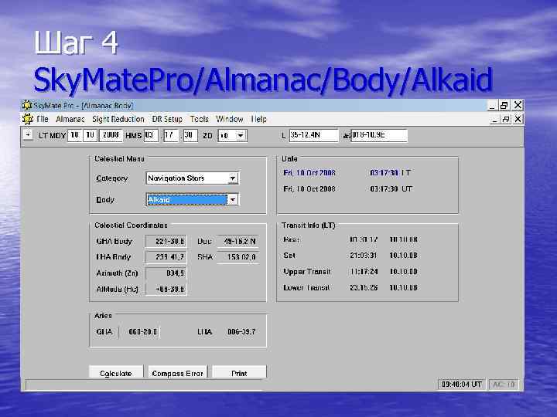Open the Sight Reduction menu
557x417 pixels.
click(x=118, y=119)
